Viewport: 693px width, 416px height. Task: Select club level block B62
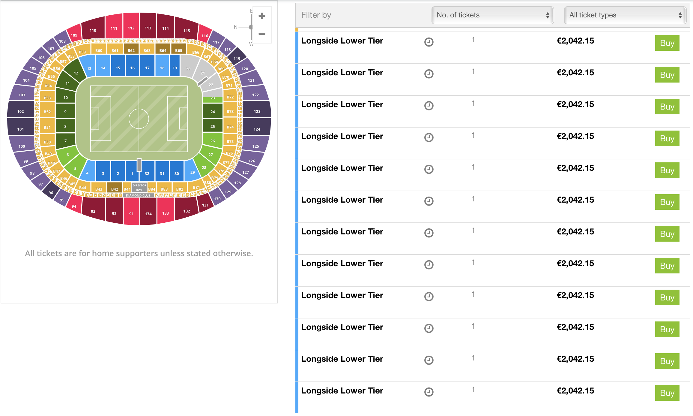pyautogui.click(x=131, y=50)
